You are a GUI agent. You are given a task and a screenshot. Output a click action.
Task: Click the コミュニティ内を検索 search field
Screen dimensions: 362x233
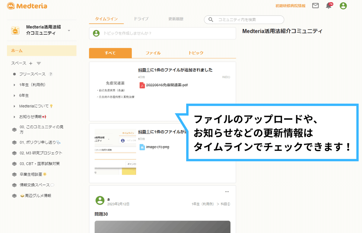tap(244, 20)
